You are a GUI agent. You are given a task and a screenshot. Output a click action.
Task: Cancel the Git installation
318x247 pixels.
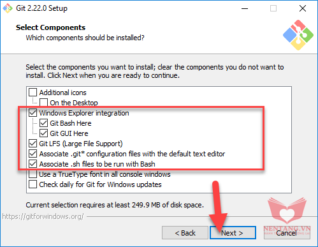[287, 233]
